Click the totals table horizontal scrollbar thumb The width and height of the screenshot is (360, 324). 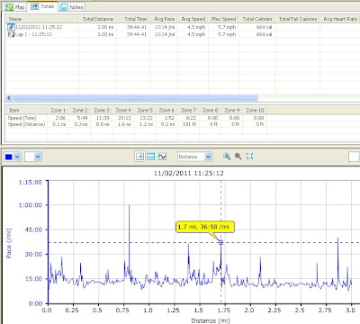pyautogui.click(x=135, y=98)
